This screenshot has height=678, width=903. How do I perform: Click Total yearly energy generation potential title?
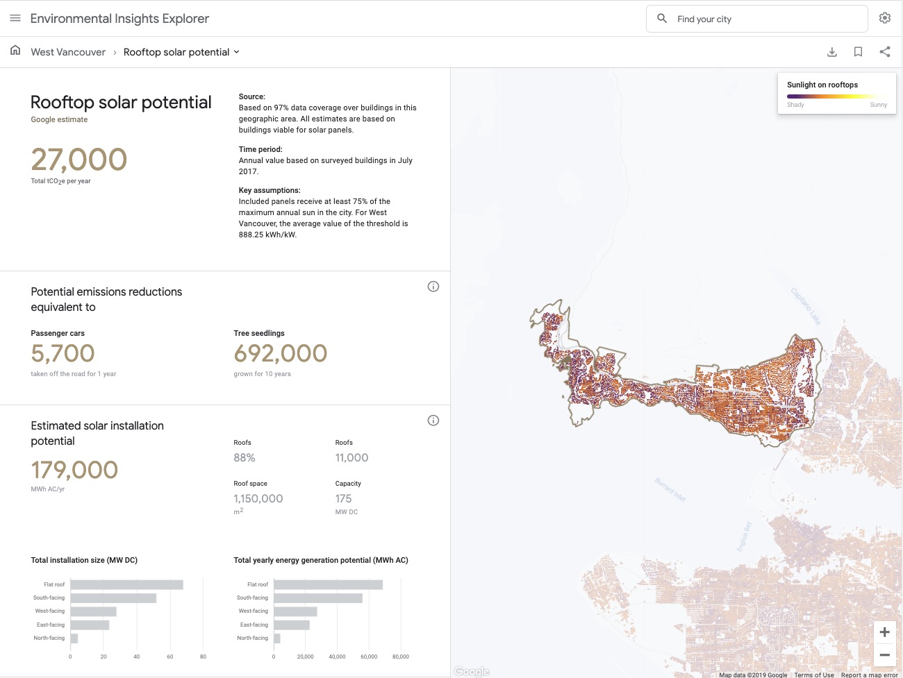[x=321, y=560]
